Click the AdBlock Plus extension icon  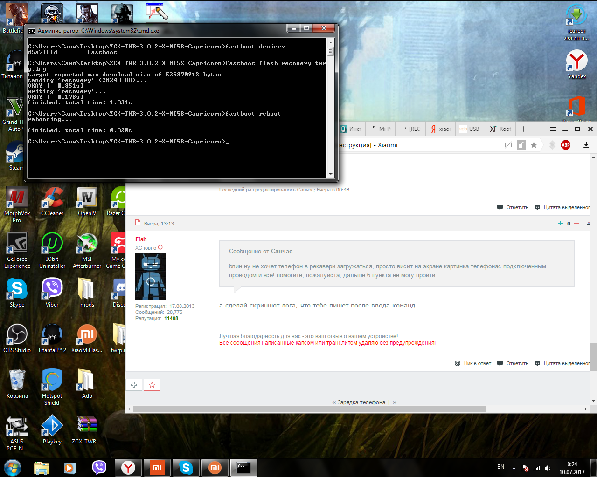pos(566,145)
